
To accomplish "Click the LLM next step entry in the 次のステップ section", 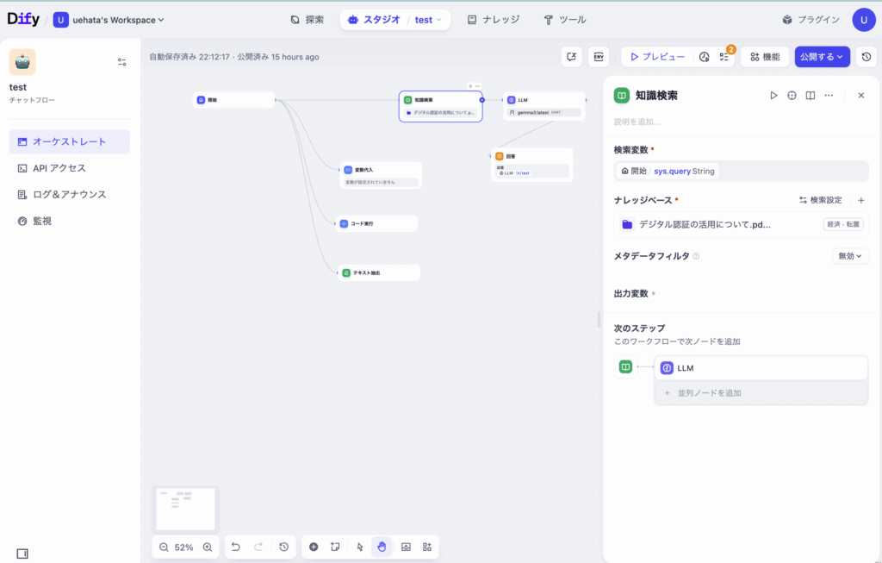I will tap(761, 368).
